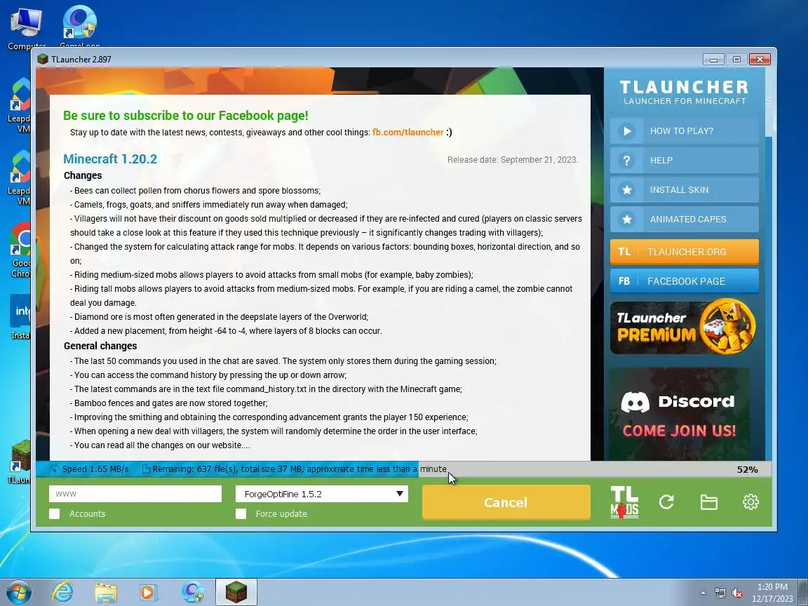Click the Minecraft 1.20.2 heading
This screenshot has width=808, height=606.
tap(110, 159)
